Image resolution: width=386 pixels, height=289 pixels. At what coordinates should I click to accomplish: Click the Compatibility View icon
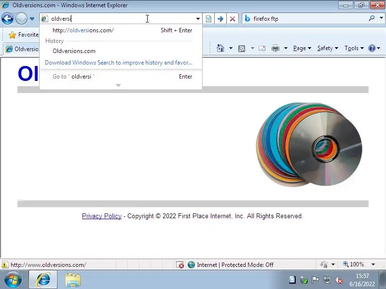[208, 19]
